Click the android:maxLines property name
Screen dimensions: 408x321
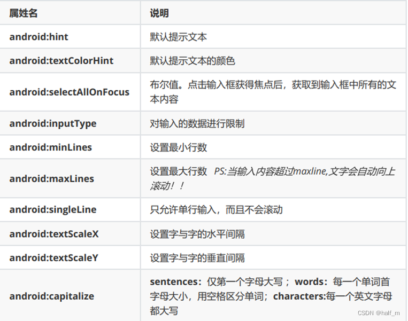click(x=52, y=179)
